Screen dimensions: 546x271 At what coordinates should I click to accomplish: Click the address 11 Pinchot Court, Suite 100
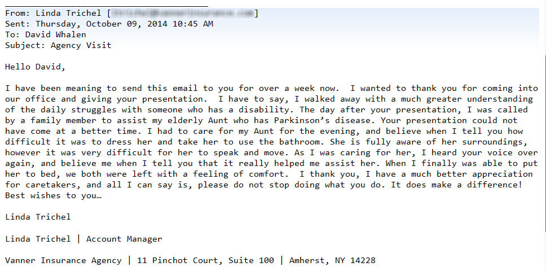coord(205,260)
